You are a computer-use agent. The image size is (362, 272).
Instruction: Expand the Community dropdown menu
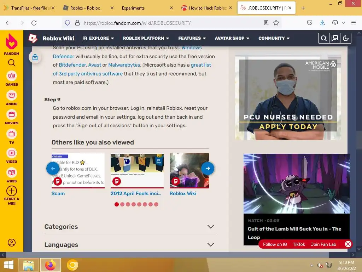[274, 38]
